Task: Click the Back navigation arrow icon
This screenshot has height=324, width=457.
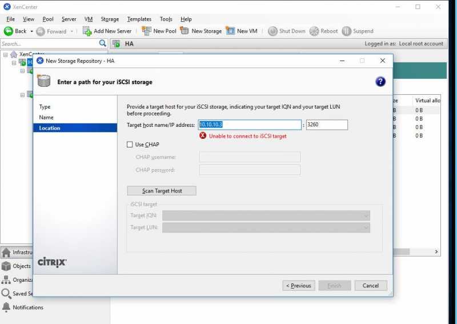Action: 9,31
